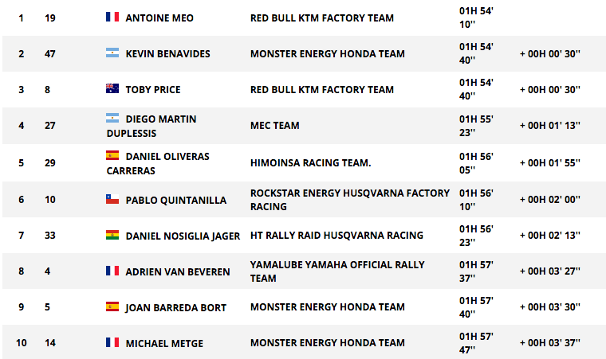Click the MEC Team entry
606x359 pixels.
[x=275, y=126]
